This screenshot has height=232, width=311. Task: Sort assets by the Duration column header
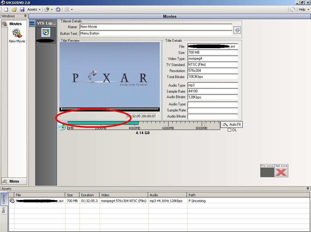pos(90,195)
